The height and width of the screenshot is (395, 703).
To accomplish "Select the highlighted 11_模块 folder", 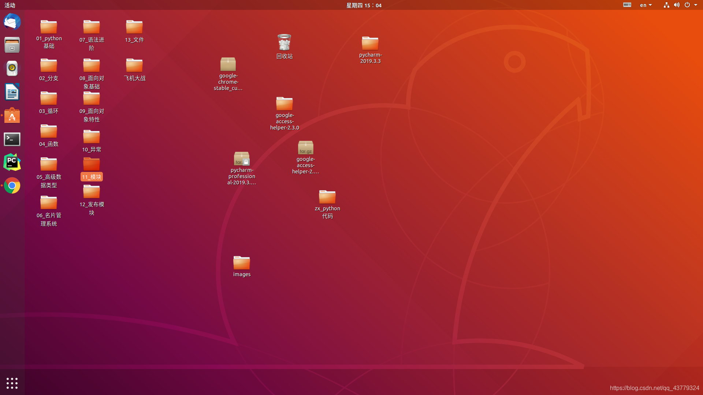I will click(x=92, y=169).
